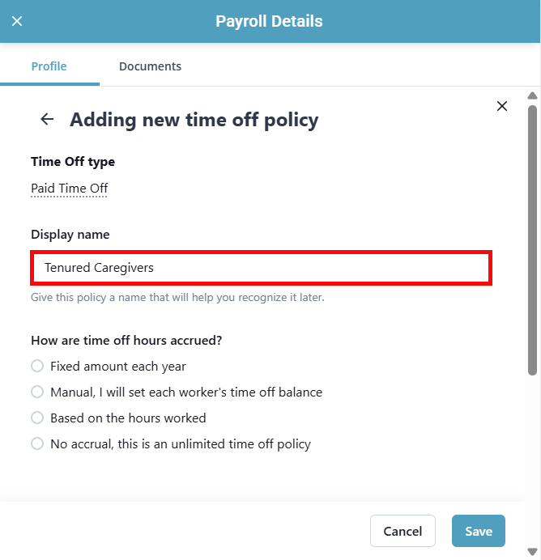This screenshot has width=541, height=560.
Task: Click the Display name field label
Action: click(70, 235)
